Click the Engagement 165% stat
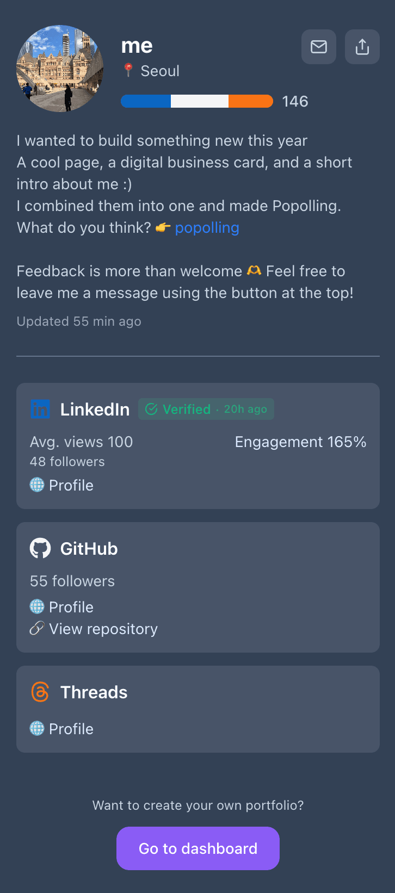 300,442
